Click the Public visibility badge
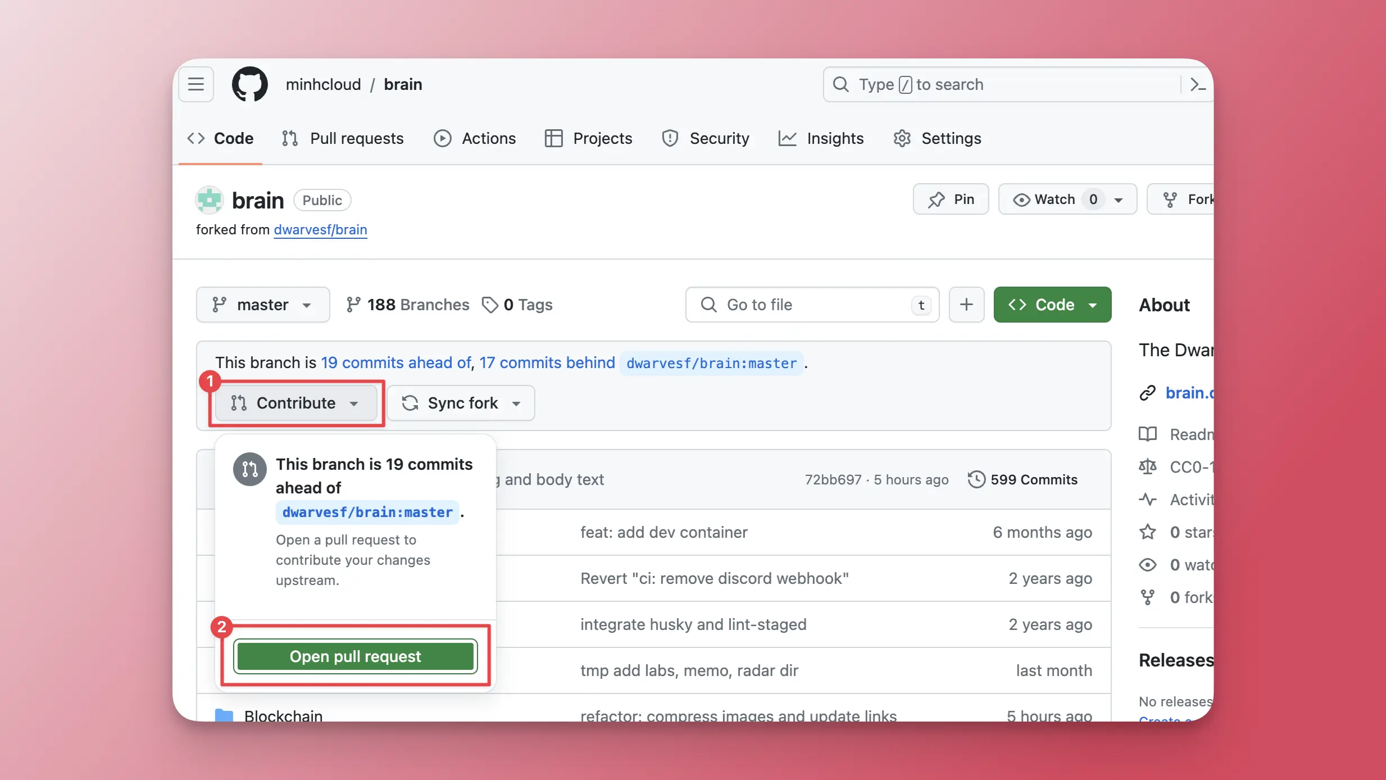This screenshot has width=1386, height=780. pyautogui.click(x=322, y=200)
